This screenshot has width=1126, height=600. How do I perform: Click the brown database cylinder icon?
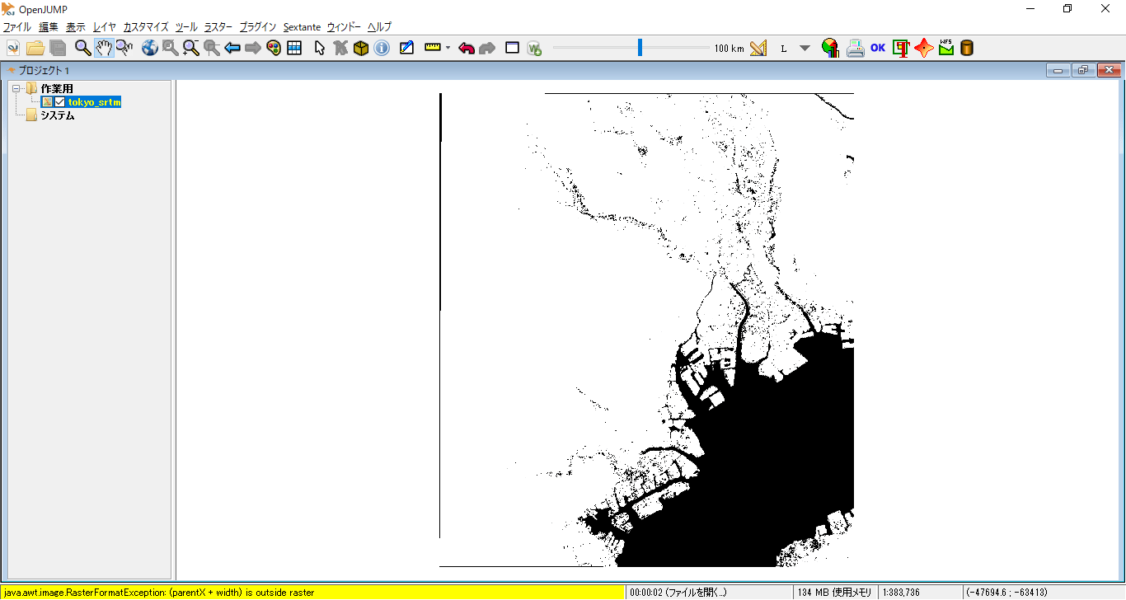click(x=967, y=48)
